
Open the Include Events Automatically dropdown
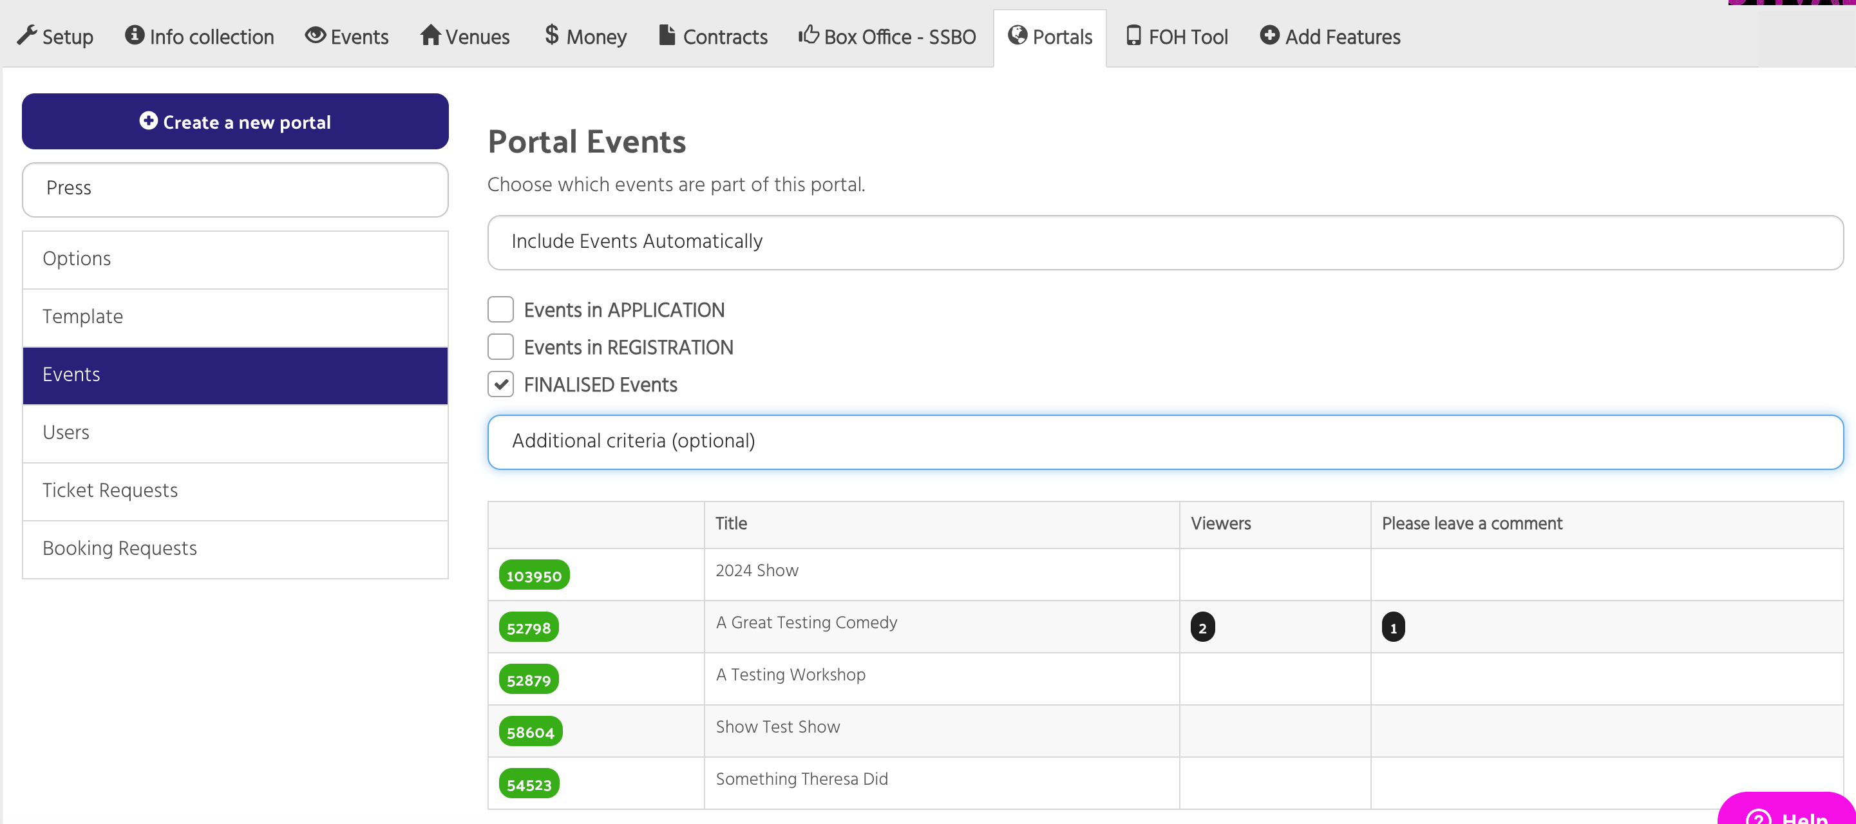click(1165, 242)
